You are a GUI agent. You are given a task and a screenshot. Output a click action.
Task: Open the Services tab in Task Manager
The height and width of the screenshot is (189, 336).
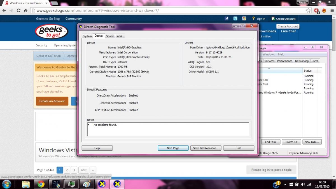coord(269,61)
